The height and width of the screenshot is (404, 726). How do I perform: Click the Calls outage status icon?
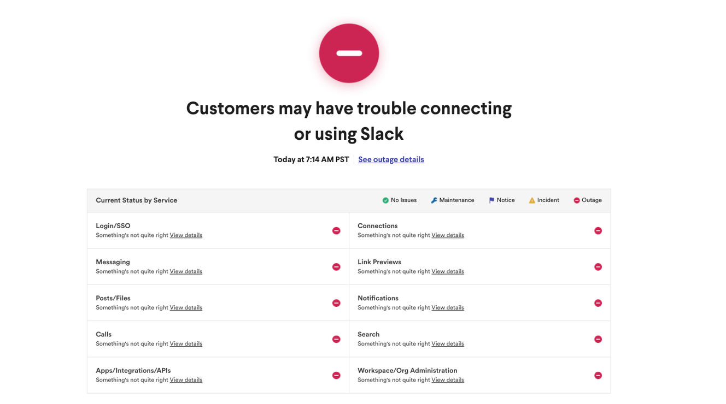click(336, 339)
